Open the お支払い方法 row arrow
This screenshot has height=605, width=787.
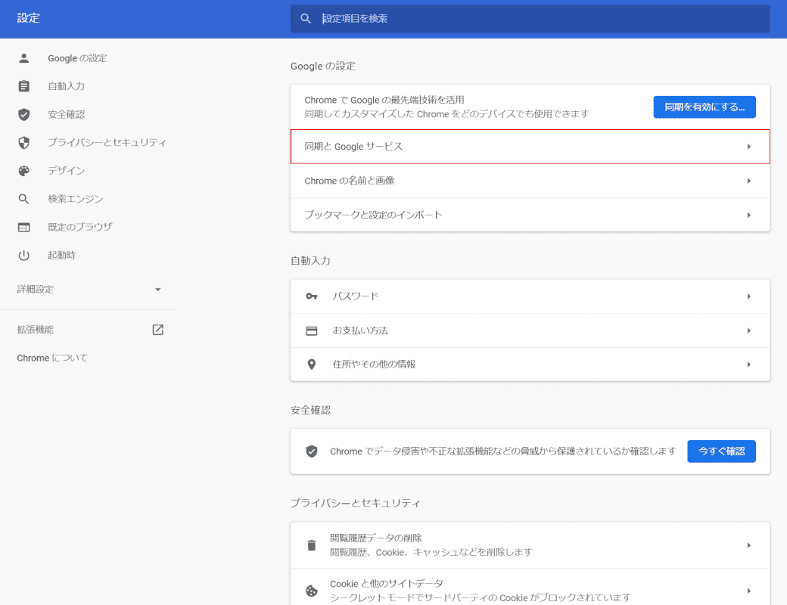click(x=748, y=330)
